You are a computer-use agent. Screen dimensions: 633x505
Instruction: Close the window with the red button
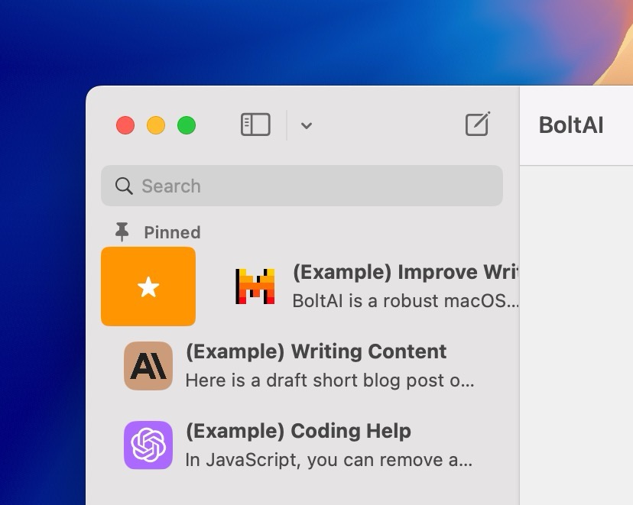tap(125, 125)
